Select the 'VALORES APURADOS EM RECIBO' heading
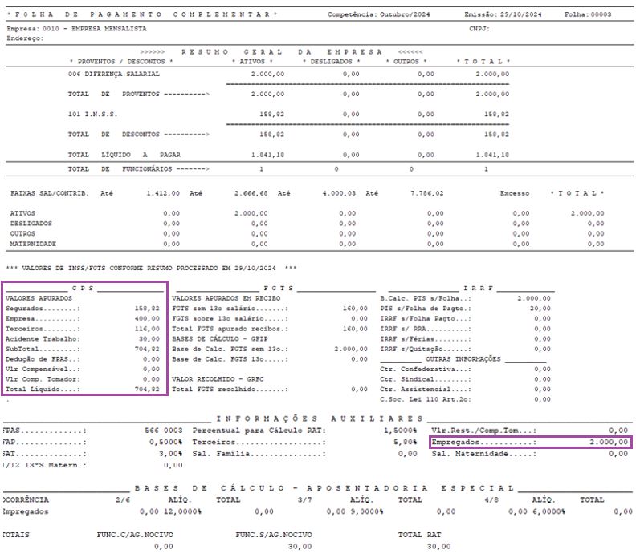 [x=226, y=298]
